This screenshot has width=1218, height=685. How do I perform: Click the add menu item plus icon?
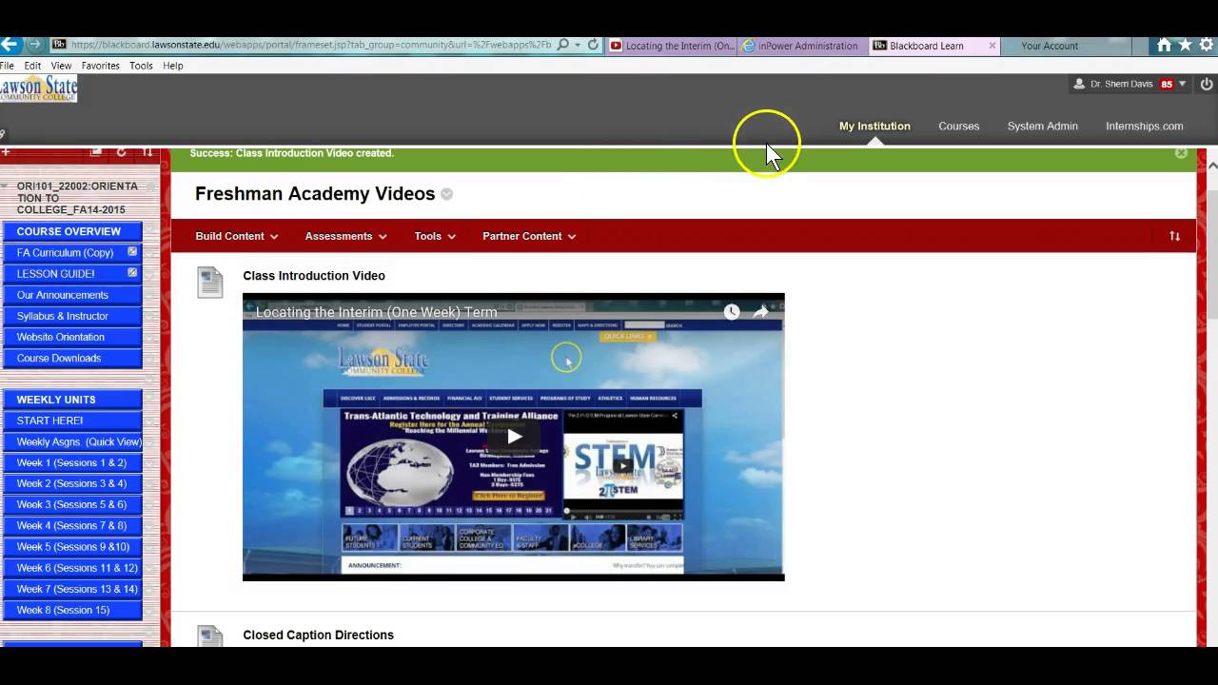pos(5,152)
